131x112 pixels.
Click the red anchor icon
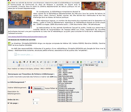[67, 62]
